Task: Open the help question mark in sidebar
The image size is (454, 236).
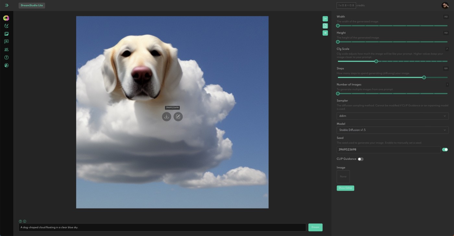Action: point(6,57)
